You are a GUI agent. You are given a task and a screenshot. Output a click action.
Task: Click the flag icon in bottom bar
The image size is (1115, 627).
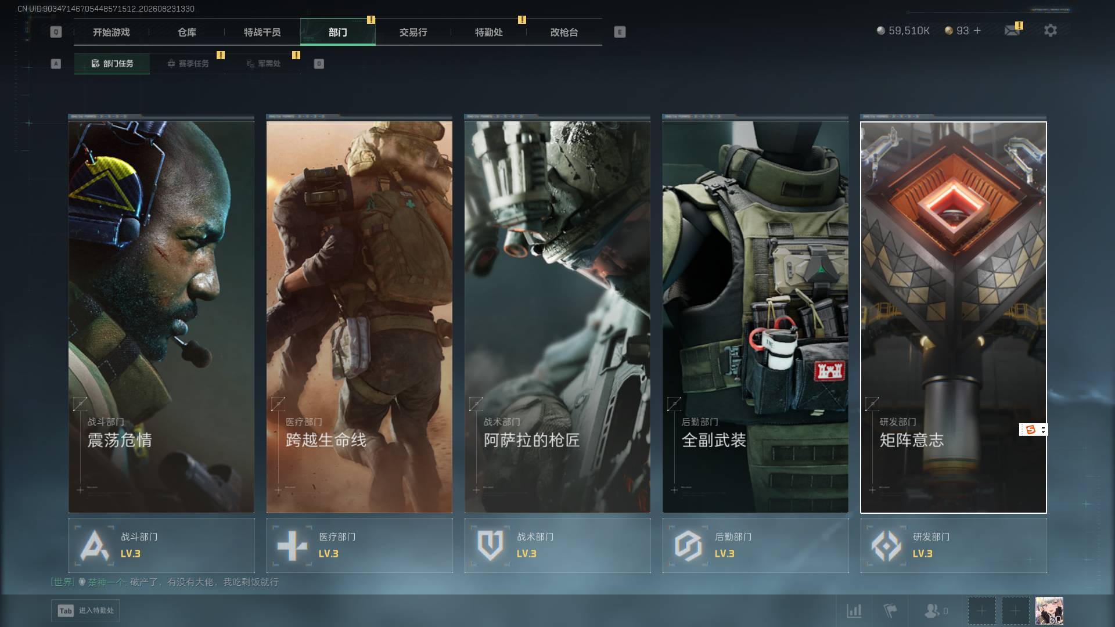coord(890,611)
